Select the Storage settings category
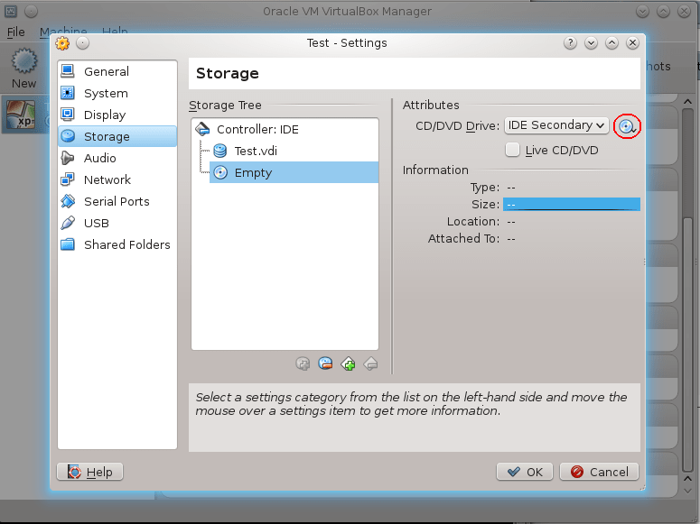700x524 pixels. pyautogui.click(x=117, y=136)
